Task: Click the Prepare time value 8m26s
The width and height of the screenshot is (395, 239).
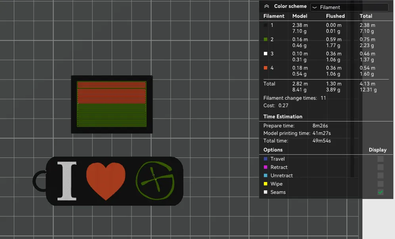Action: pyautogui.click(x=320, y=125)
